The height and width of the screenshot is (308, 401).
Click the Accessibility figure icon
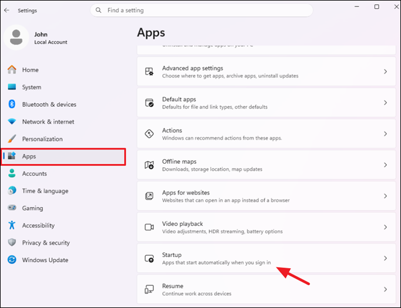pos(12,225)
